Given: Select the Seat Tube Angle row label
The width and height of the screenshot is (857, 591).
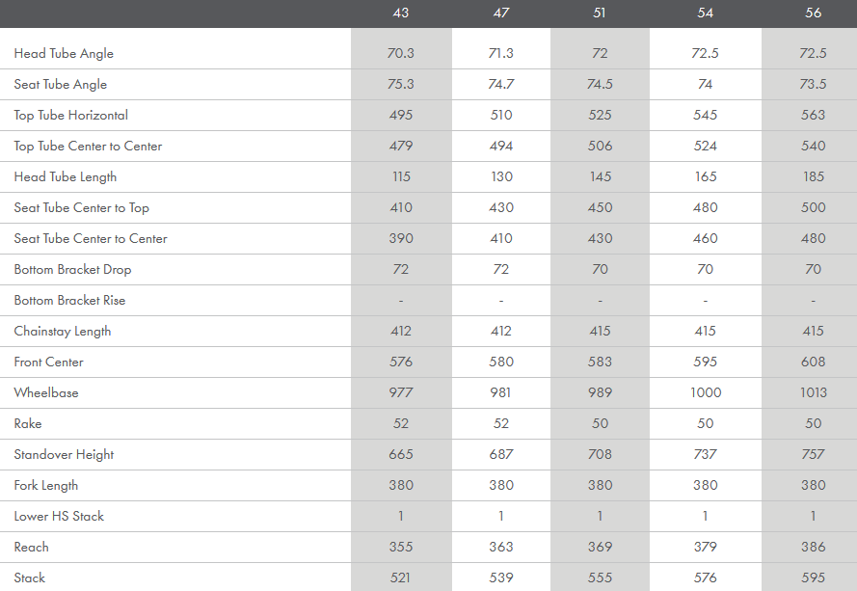Looking at the screenshot, I should tap(61, 85).
